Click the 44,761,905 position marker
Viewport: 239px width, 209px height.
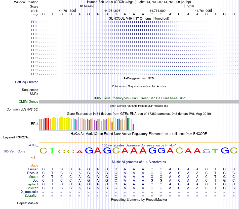(x=203, y=11)
